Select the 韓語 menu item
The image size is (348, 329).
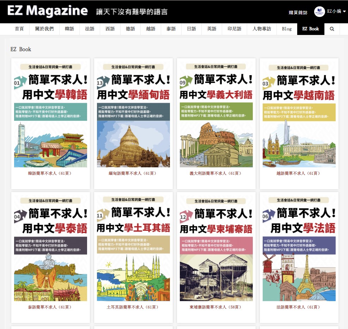pos(69,29)
